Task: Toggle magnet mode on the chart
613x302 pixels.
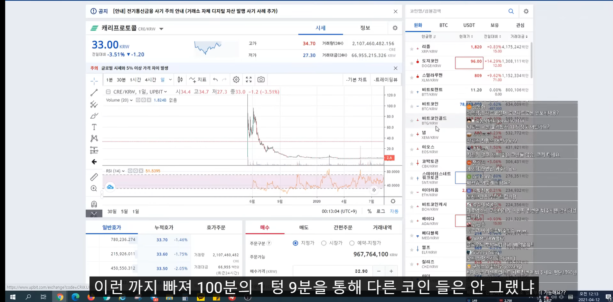Action: [x=94, y=204]
